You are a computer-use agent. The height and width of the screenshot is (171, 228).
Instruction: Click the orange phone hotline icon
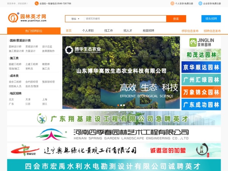pos(36,3)
